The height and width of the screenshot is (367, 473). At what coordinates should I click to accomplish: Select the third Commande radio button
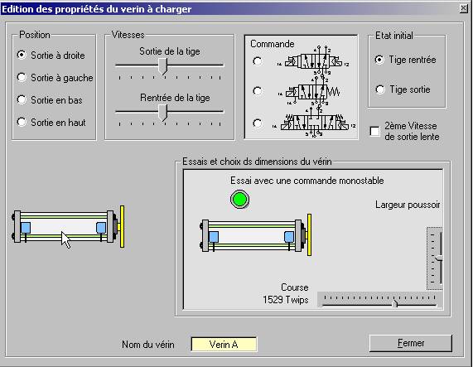(258, 123)
